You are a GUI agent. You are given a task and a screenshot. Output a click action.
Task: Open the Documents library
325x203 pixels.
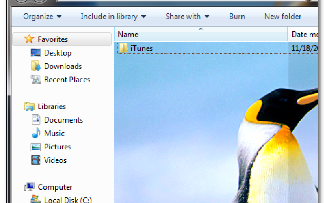coord(63,120)
